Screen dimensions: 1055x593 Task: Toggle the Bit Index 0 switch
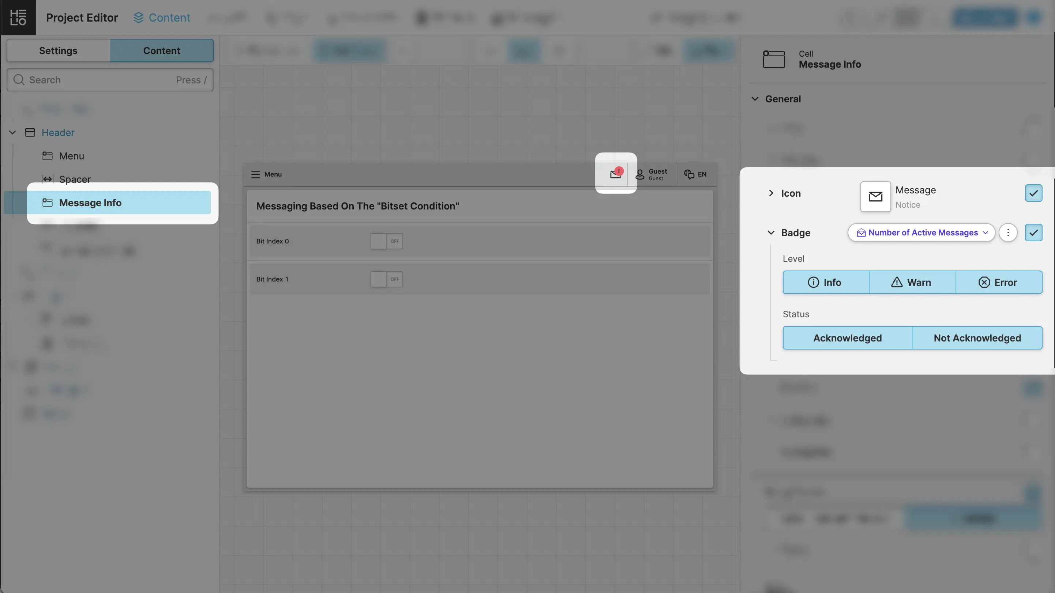(386, 241)
